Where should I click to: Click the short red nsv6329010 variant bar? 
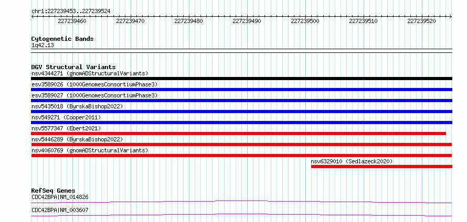[x=381, y=167]
